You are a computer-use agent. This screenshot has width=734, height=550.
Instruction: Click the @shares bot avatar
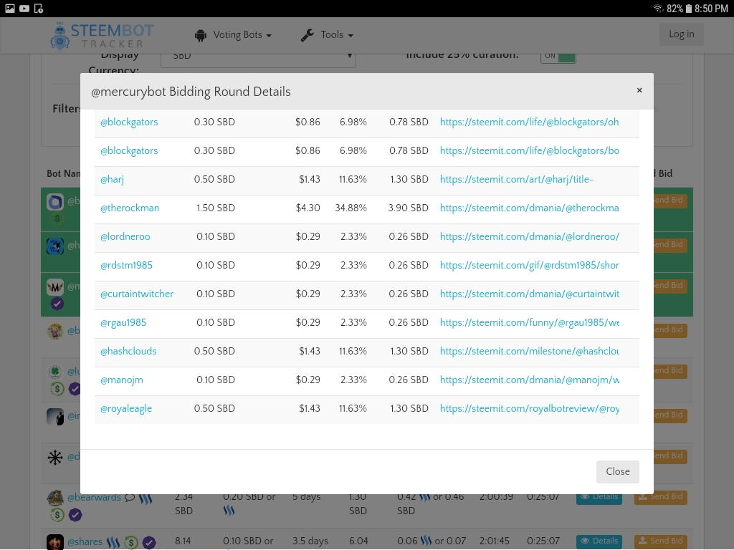click(55, 542)
